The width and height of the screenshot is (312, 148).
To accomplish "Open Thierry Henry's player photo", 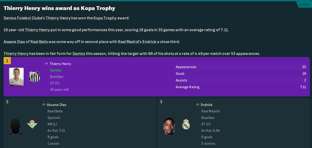I will 16,77.
